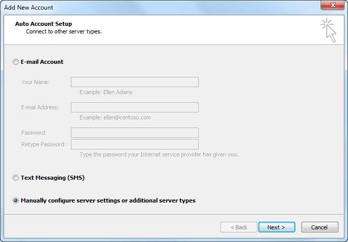Click the disabled < Back button
Viewport: 348px width, 242px height.
(x=239, y=227)
